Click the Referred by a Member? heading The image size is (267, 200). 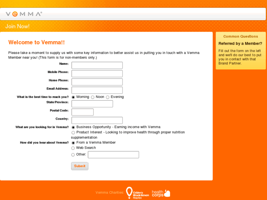point(240,44)
